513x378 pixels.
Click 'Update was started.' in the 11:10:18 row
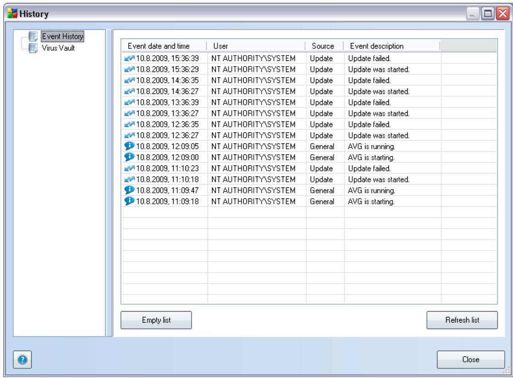point(378,179)
